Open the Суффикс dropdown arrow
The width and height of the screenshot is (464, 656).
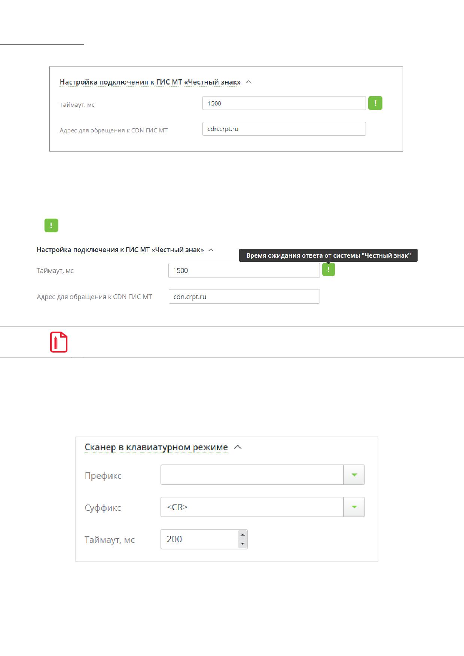click(x=354, y=507)
